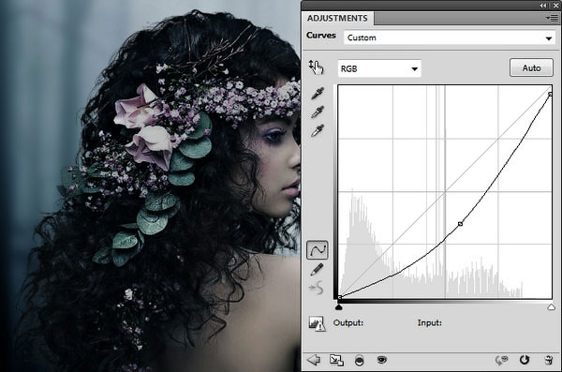This screenshot has height=372, width=562.
Task: Toggle the adjustment layer visibility eye
Action: [382, 360]
